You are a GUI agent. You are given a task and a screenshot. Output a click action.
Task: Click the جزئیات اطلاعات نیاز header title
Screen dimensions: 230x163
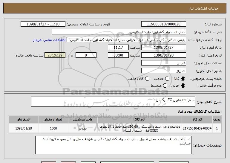pyautogui.click(x=203, y=8)
